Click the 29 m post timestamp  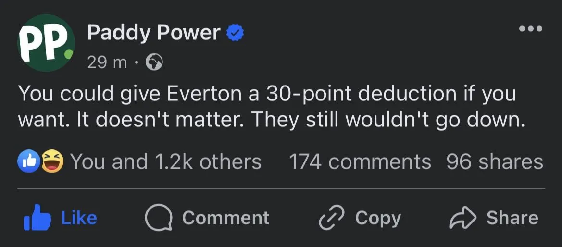click(x=107, y=62)
